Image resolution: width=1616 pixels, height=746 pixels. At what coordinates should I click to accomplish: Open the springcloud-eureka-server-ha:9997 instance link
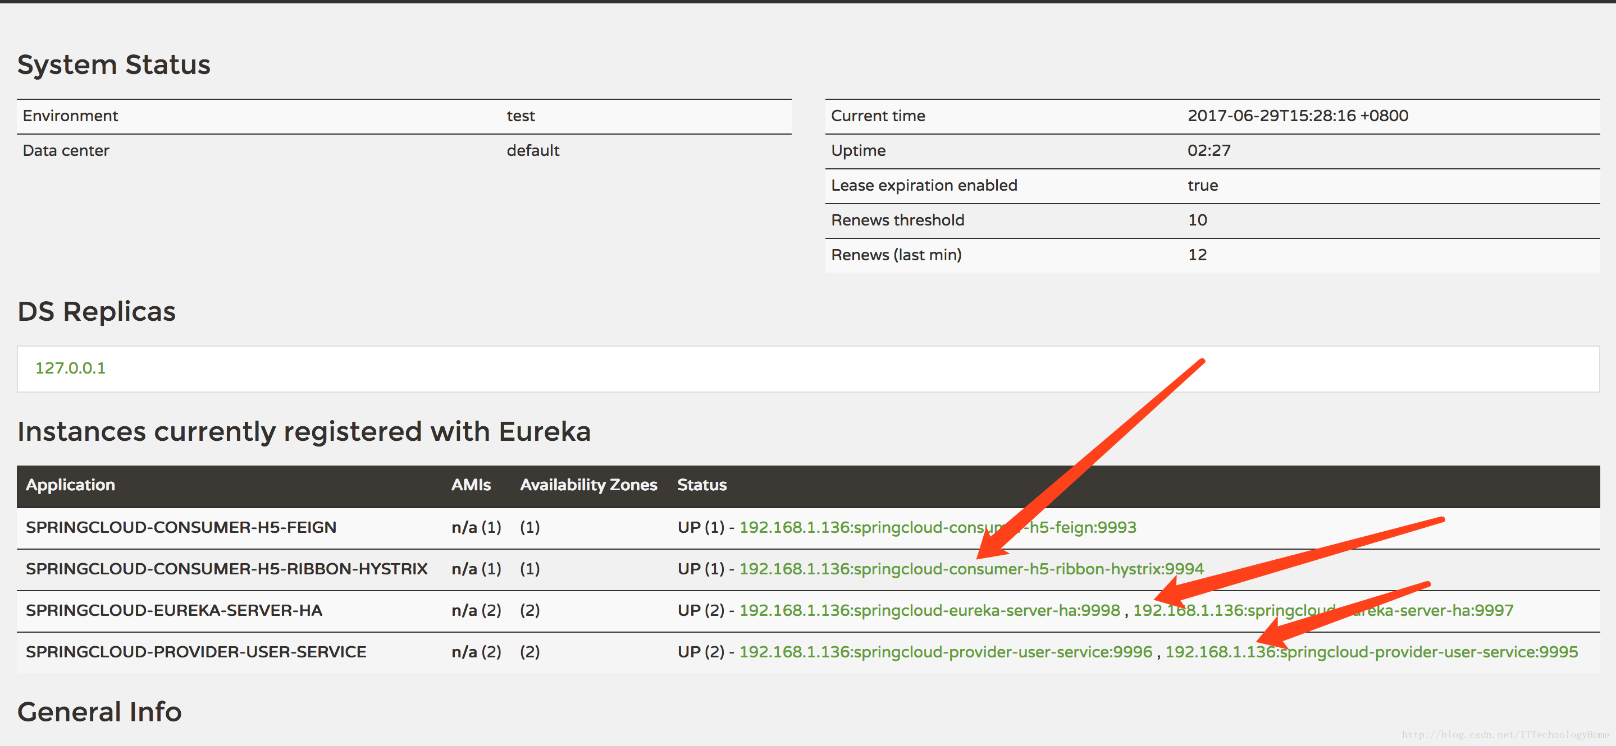[1323, 610]
